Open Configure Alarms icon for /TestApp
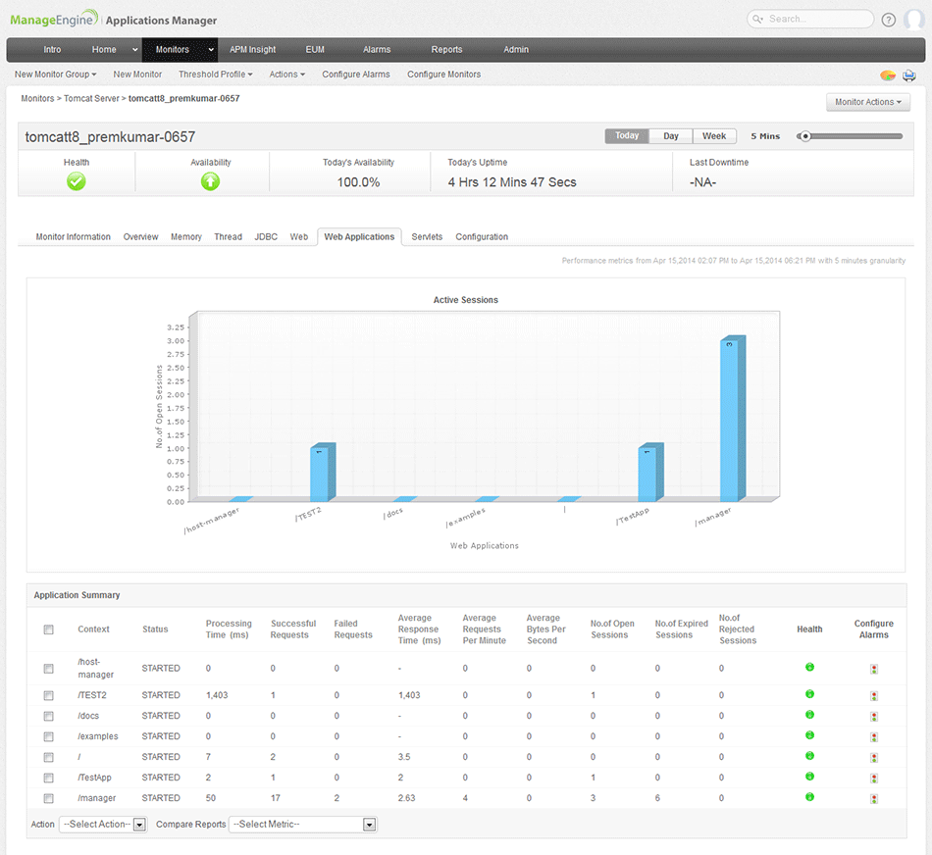Viewport: 932px width, 855px height. click(x=874, y=779)
